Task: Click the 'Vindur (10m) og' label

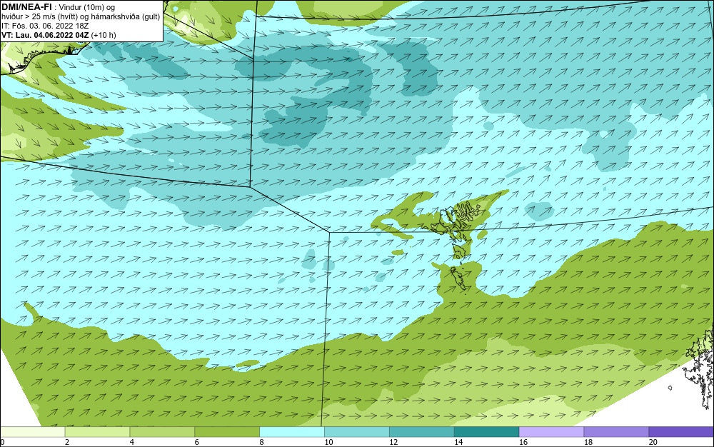Action: click(x=87, y=7)
